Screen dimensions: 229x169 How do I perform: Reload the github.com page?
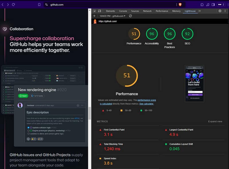coord(13,5)
